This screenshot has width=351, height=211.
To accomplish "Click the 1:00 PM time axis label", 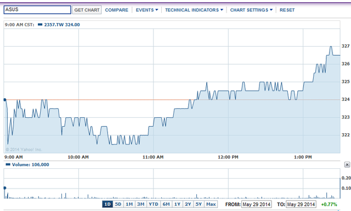I will click(303, 157).
